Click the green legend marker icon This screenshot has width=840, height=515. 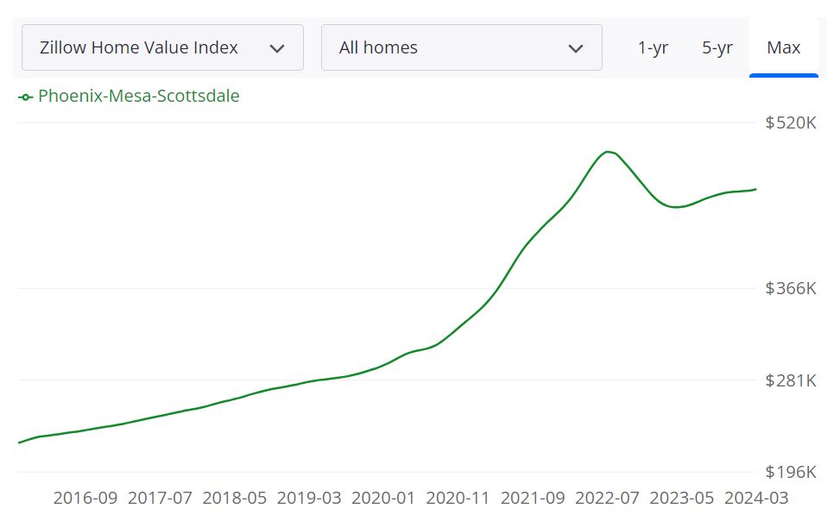pos(25,97)
